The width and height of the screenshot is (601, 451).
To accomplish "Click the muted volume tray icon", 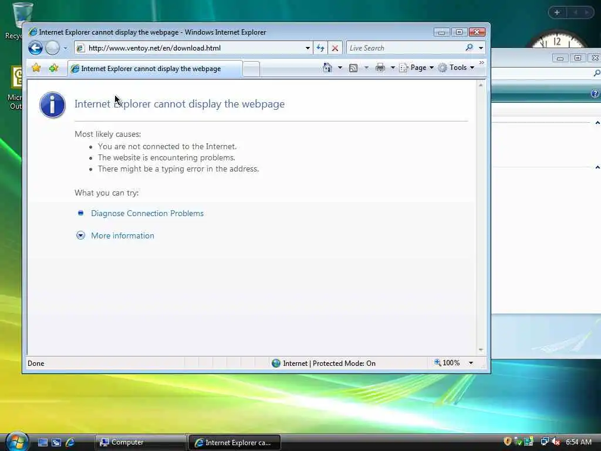I will [x=556, y=442].
